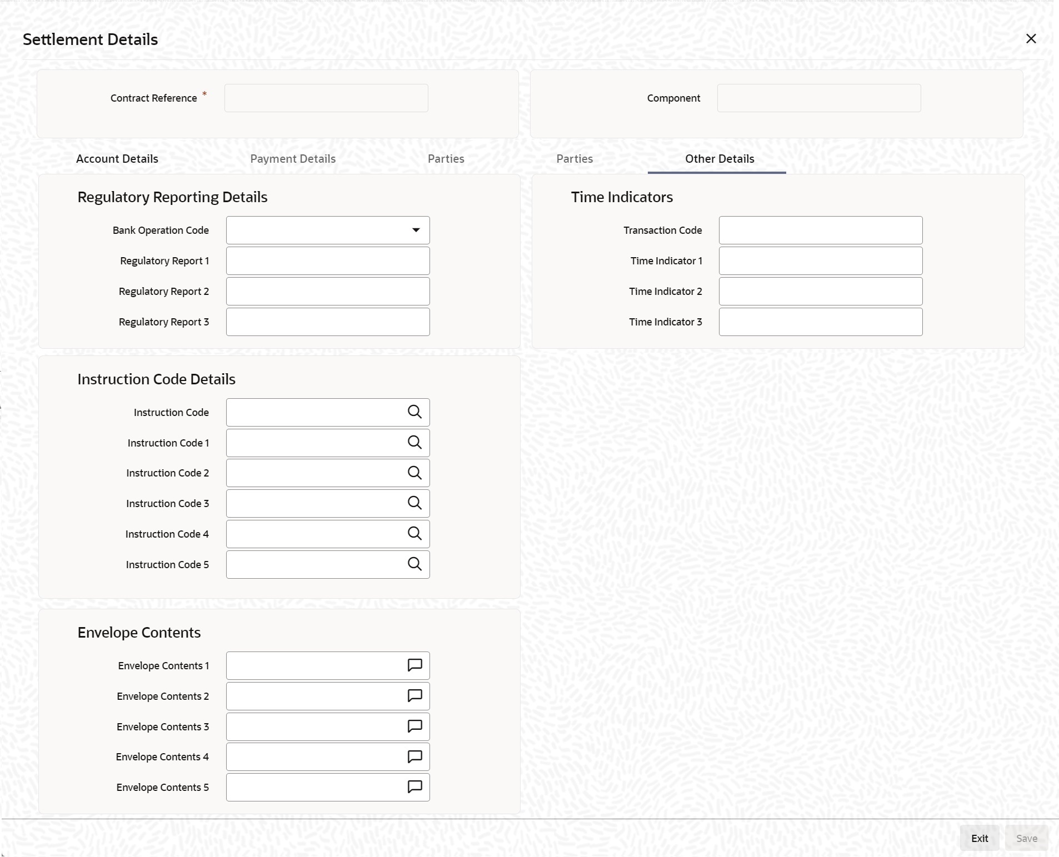Click into the Regulatory Report 1 field
This screenshot has width=1059, height=857.
click(328, 260)
